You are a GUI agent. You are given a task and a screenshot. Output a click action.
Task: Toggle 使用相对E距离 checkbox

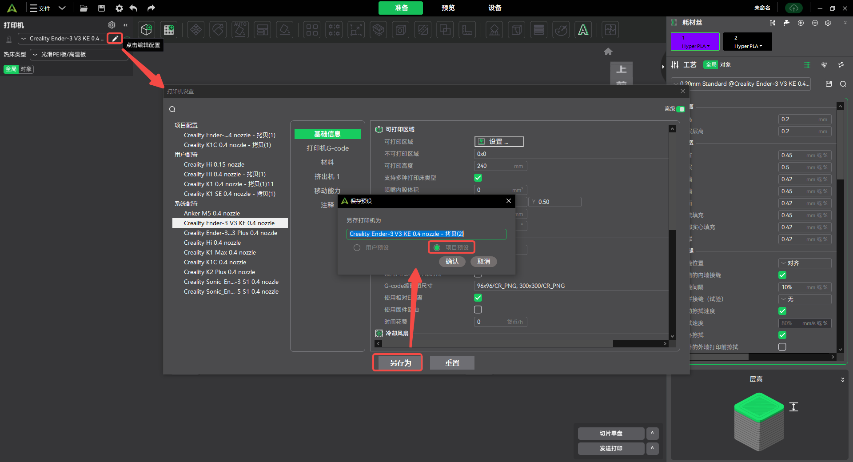[x=478, y=298]
